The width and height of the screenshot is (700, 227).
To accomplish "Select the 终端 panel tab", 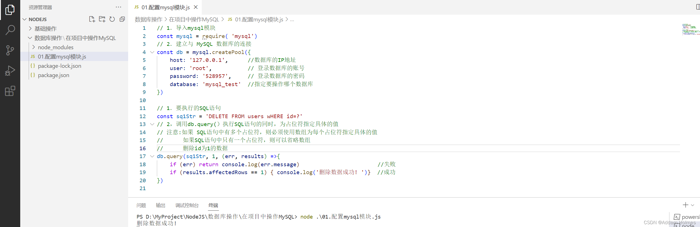I will click(x=213, y=205).
